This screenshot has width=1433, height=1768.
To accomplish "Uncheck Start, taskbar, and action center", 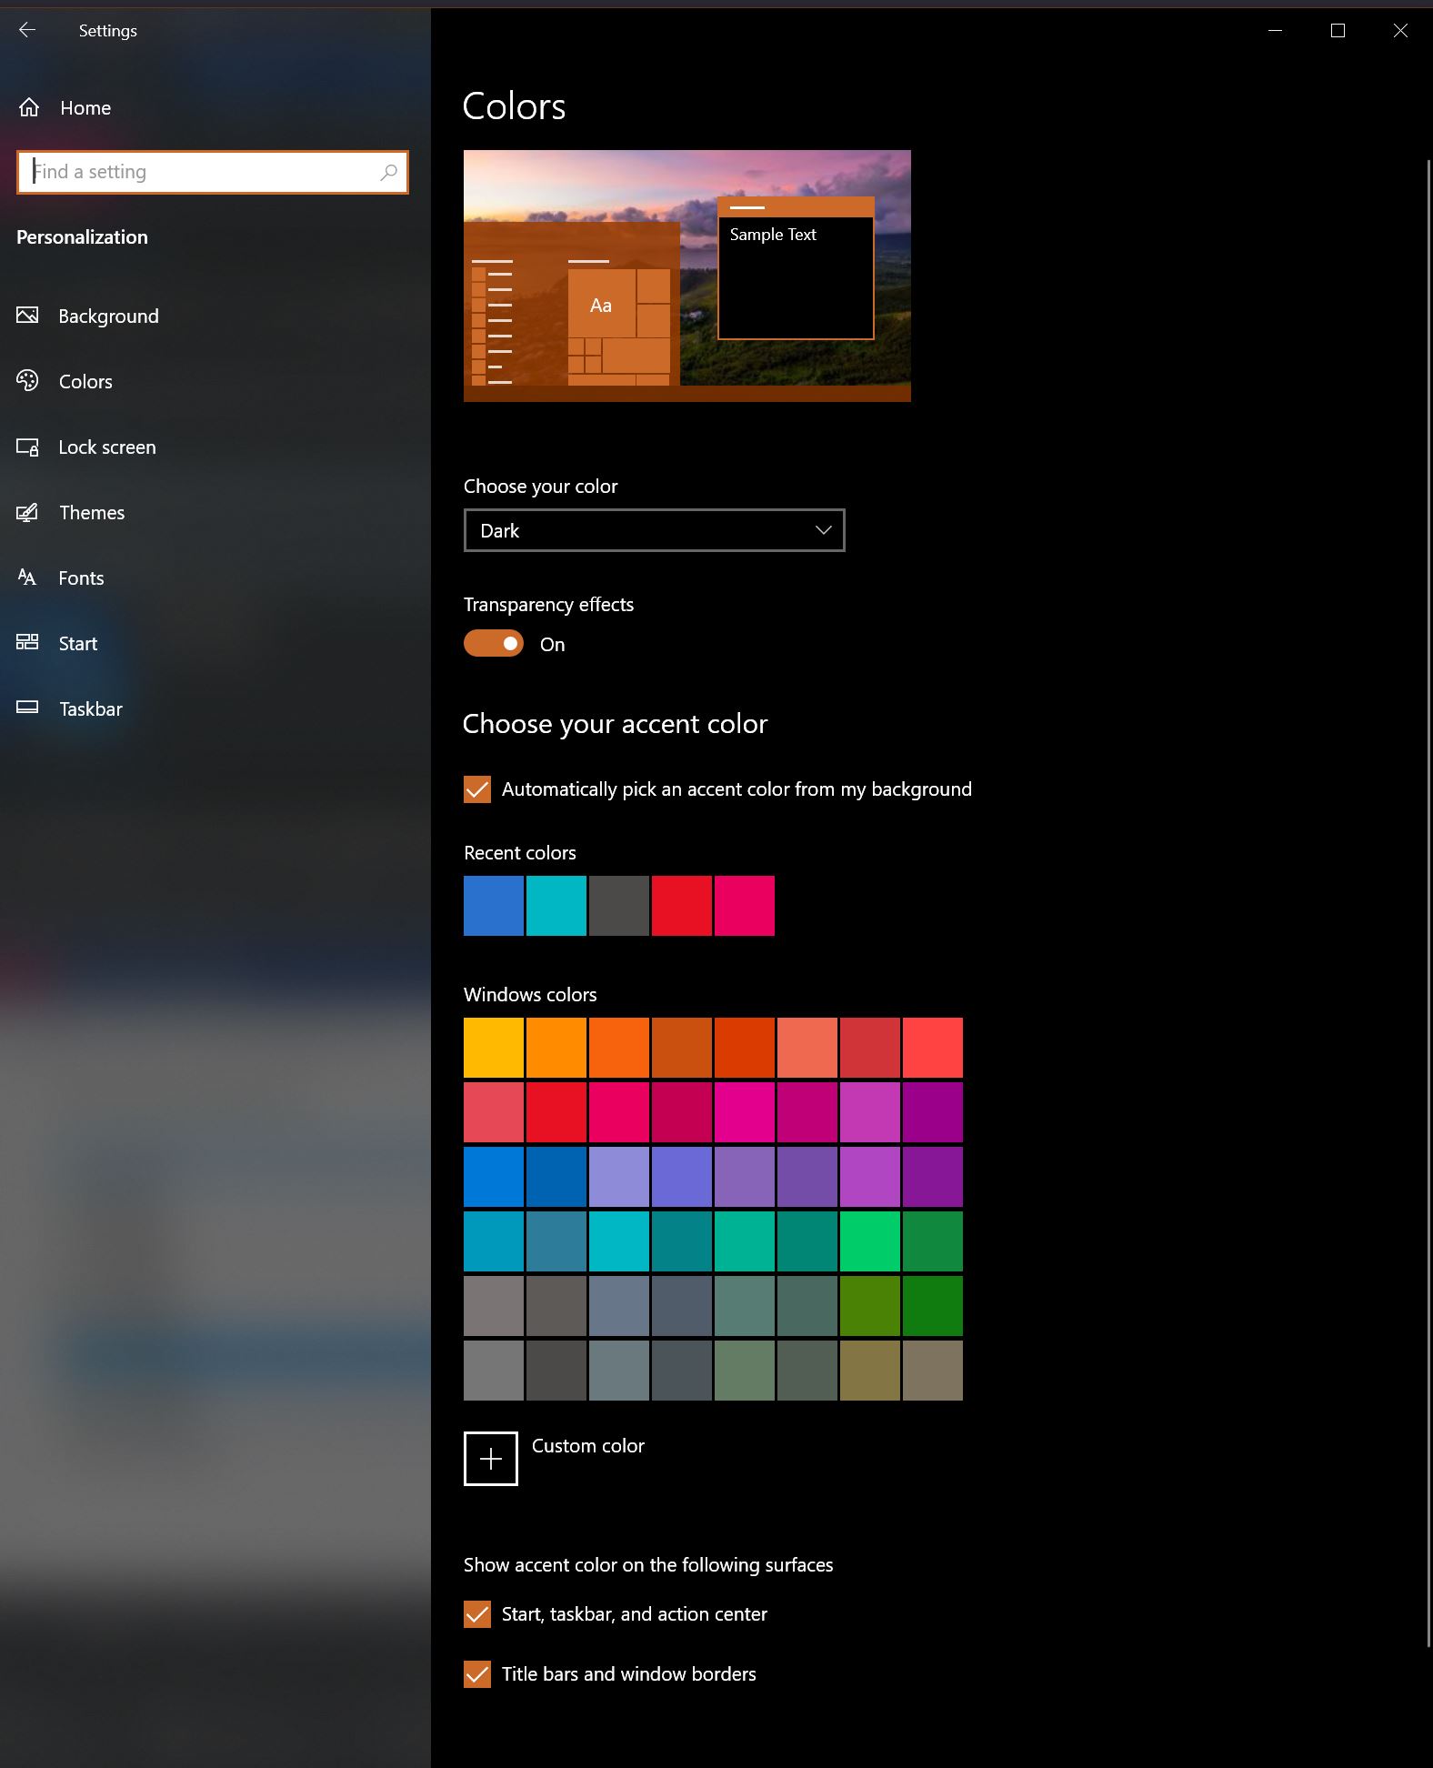I will click(477, 1614).
